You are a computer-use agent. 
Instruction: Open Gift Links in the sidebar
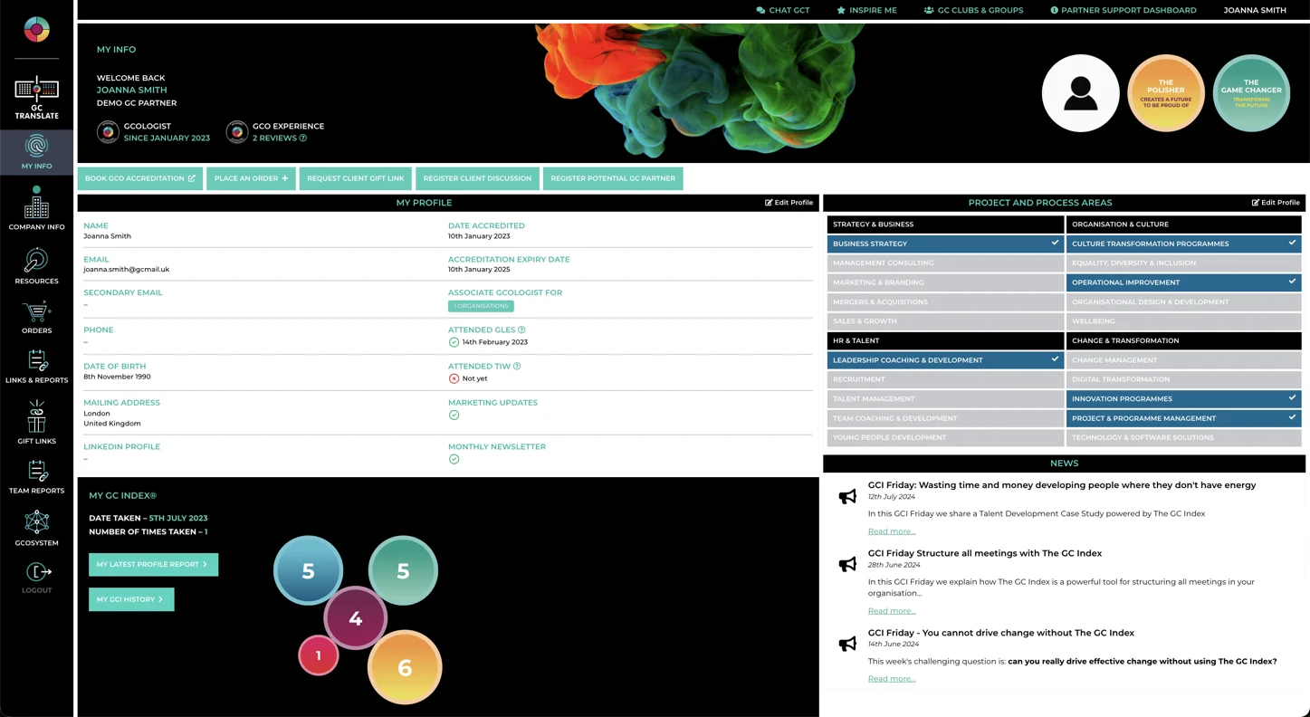point(36,423)
